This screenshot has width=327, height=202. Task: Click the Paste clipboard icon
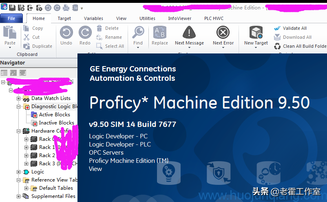tap(10, 32)
